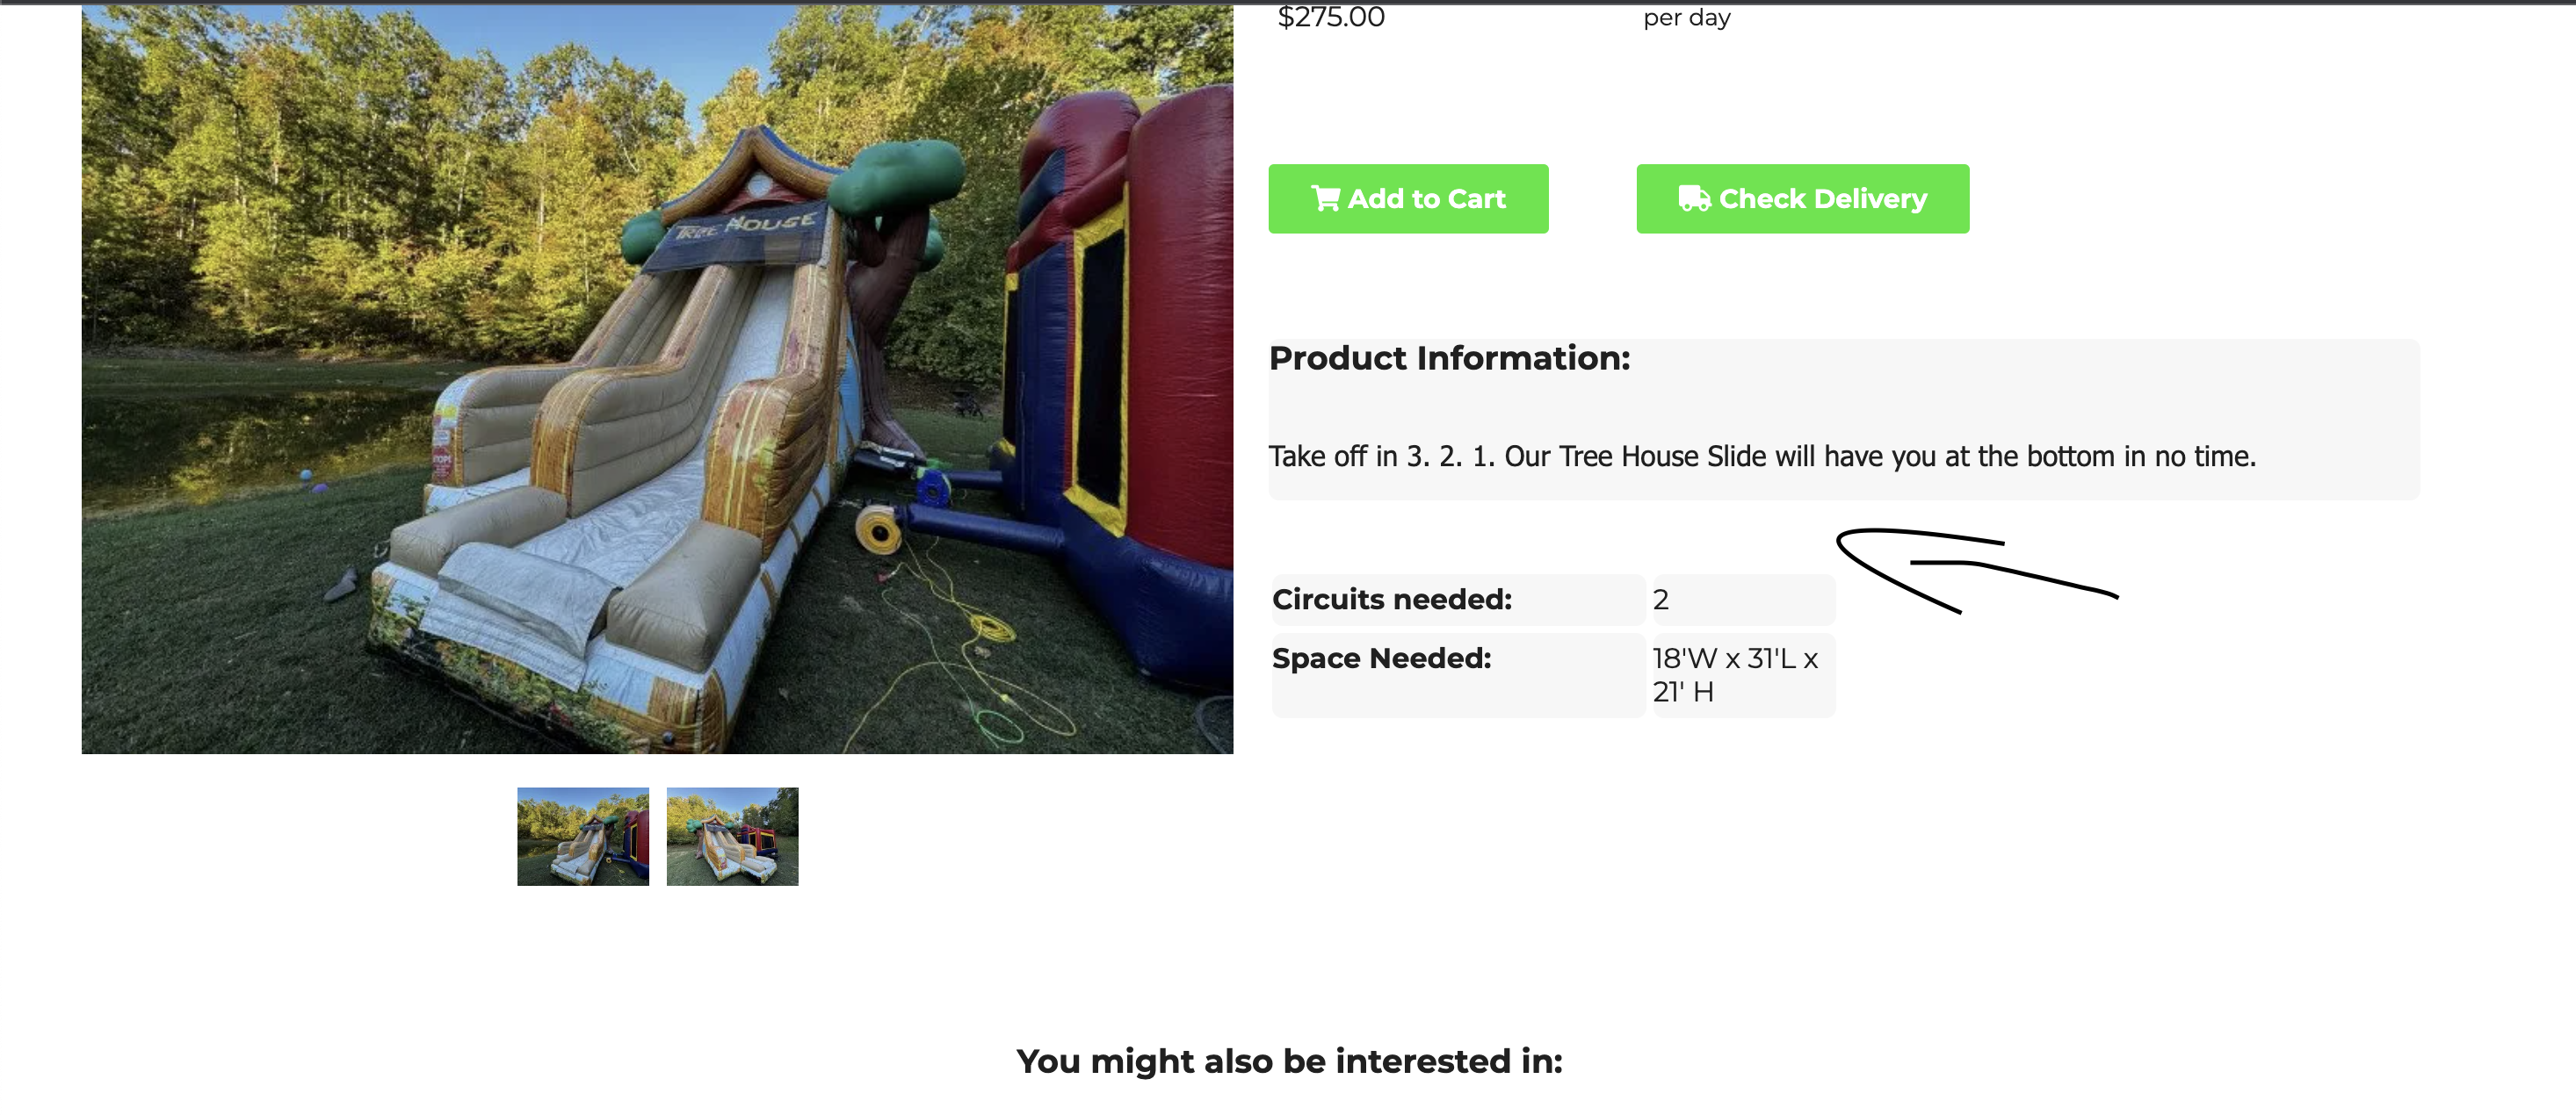Screen dimensions: 2576x1115
Task: Click the 18'W x 31'L dimensions cell
Action: pyautogui.click(x=1734, y=674)
